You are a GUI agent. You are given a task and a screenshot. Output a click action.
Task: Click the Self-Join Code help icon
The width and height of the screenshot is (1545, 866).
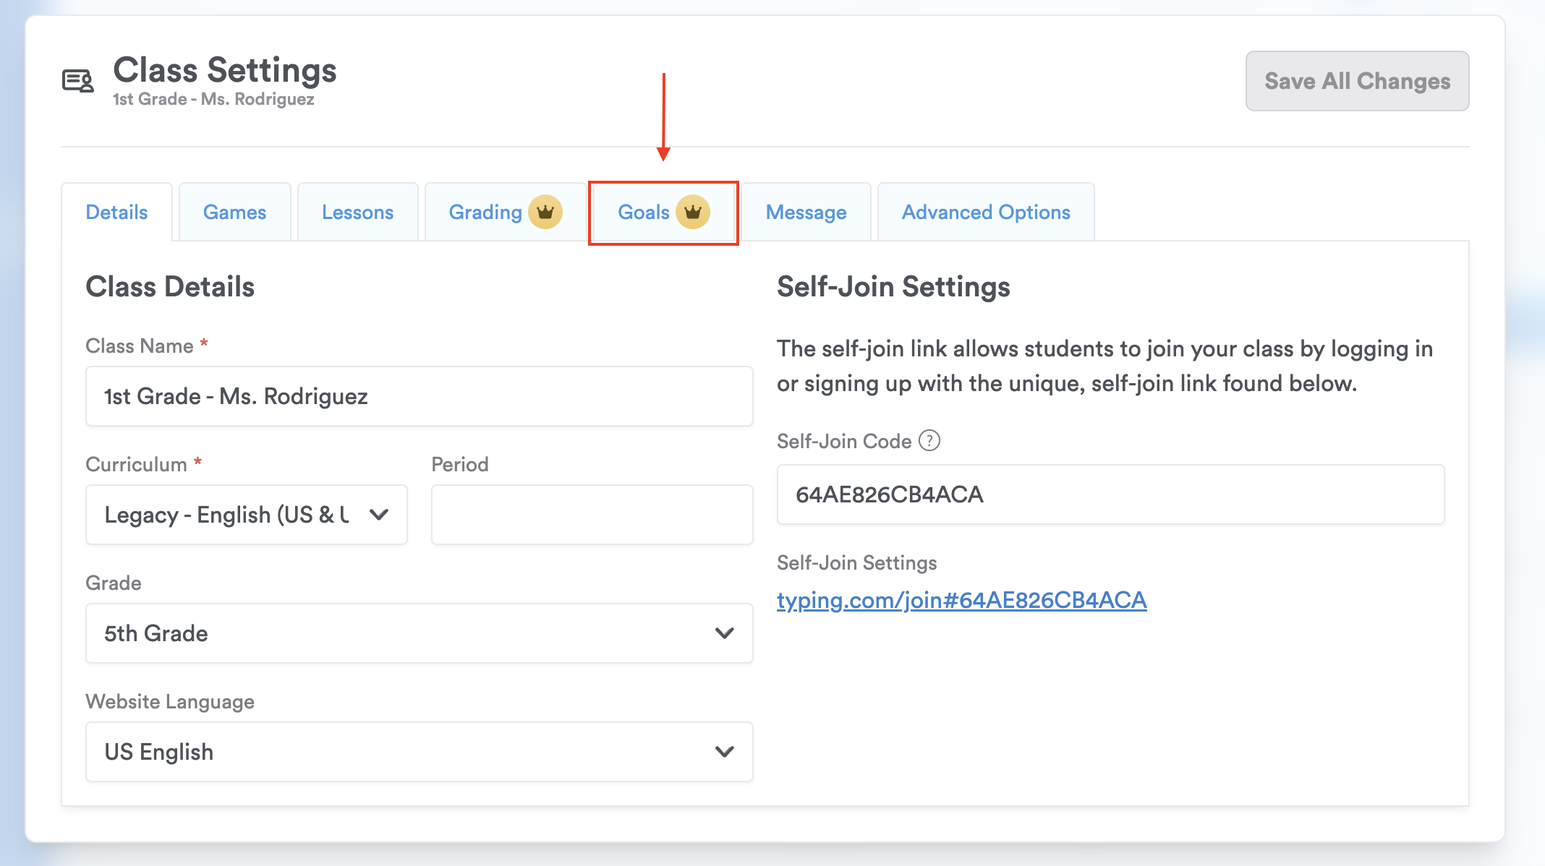point(929,440)
